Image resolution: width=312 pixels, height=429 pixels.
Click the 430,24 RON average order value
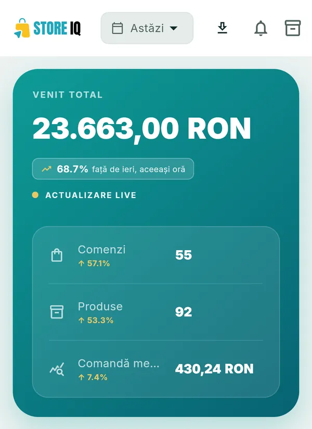pyautogui.click(x=214, y=369)
